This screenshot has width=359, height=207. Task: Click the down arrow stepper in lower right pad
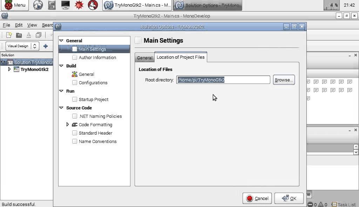[x=356, y=152]
